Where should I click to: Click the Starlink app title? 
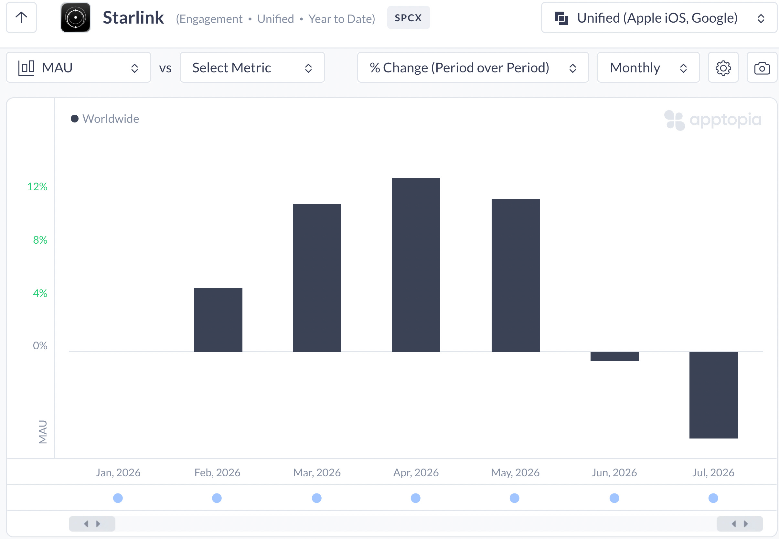tap(133, 17)
